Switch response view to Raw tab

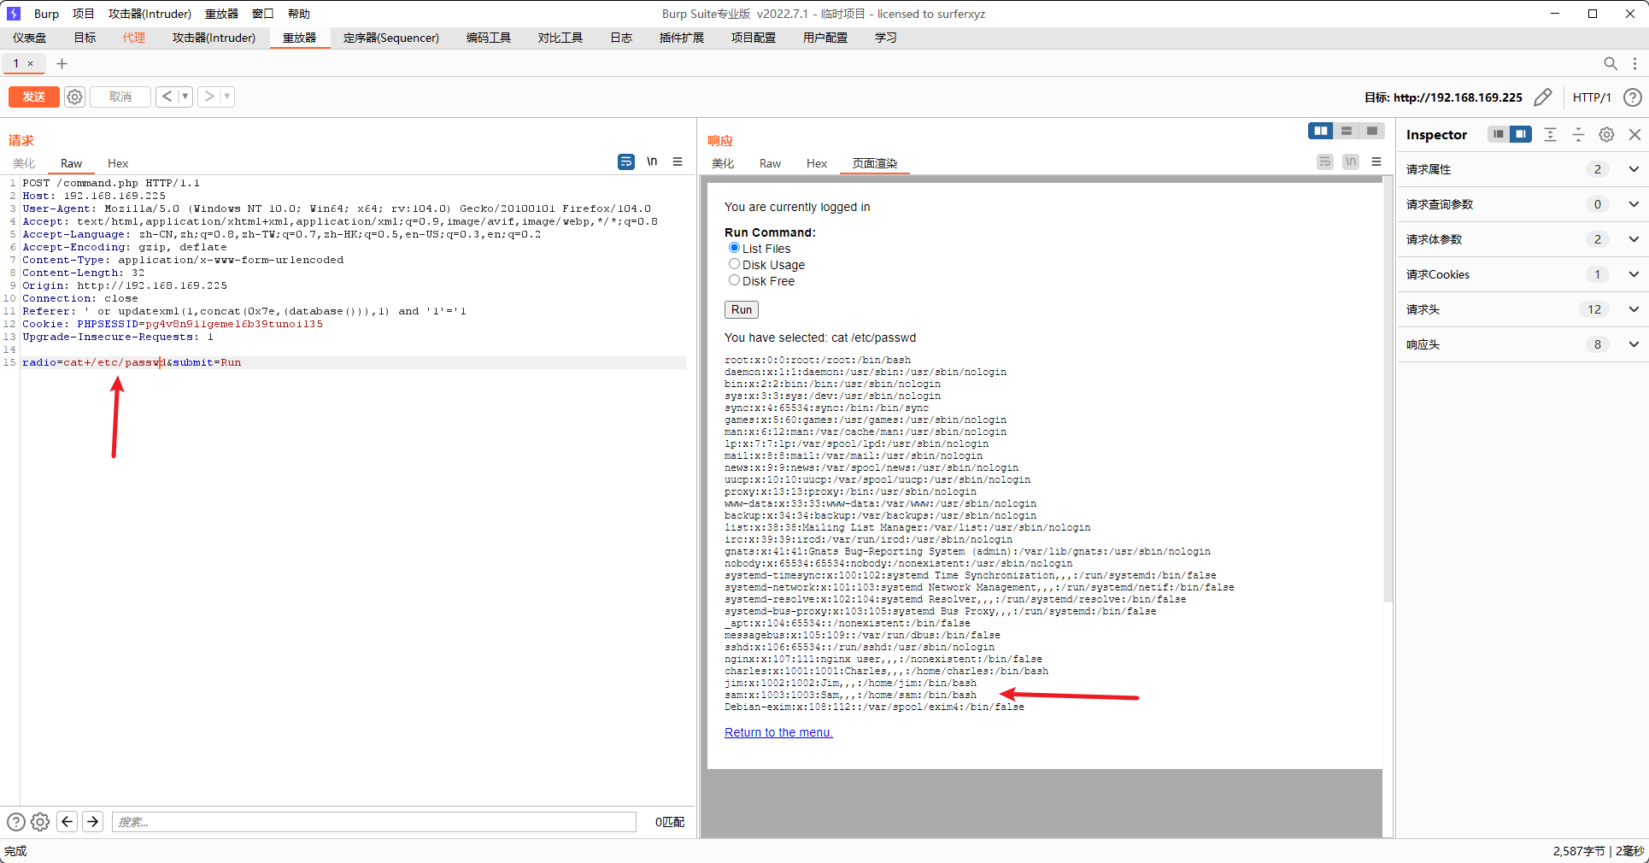click(770, 163)
